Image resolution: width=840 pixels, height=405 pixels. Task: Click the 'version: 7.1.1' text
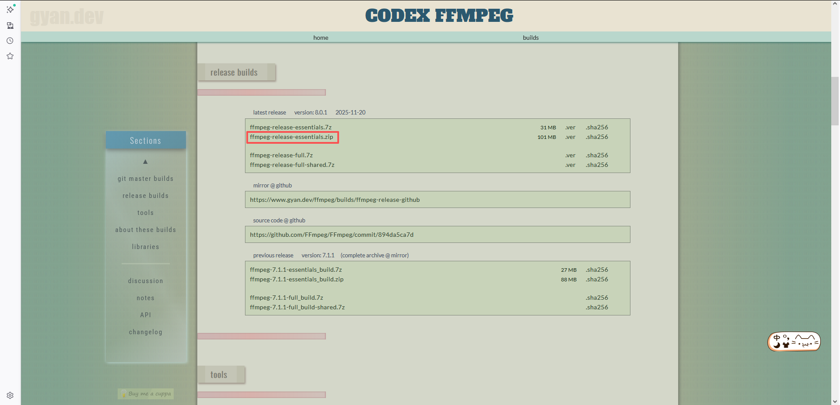click(318, 255)
